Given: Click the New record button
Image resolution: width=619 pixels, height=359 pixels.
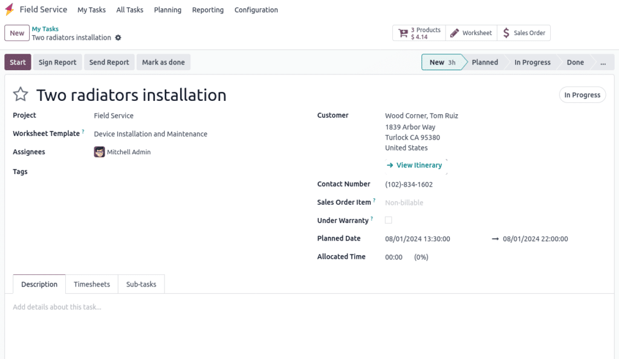Looking at the screenshot, I should click(17, 33).
